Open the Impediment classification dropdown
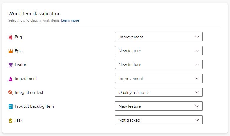The width and height of the screenshot is (230, 136). click(158, 78)
